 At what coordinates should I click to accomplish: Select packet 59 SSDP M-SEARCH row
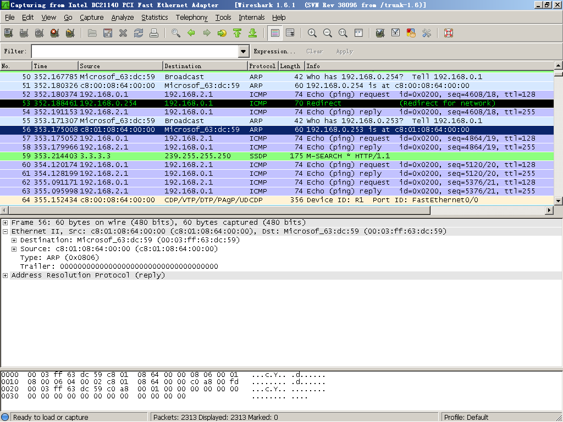[x=277, y=156]
